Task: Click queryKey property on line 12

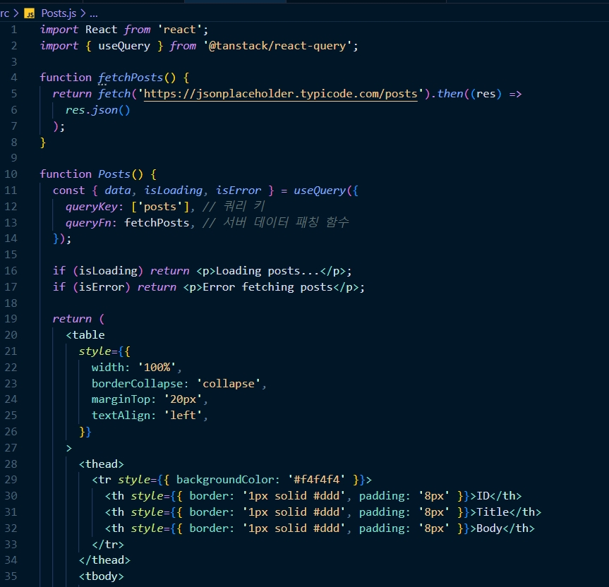Action: tap(91, 207)
